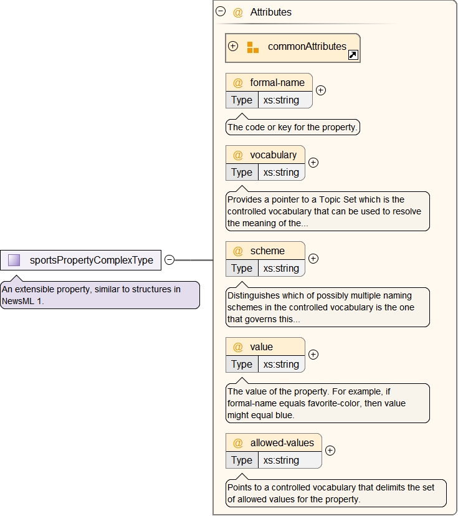Click the xs:string type of formal-name
458x516 pixels.
tap(281, 100)
